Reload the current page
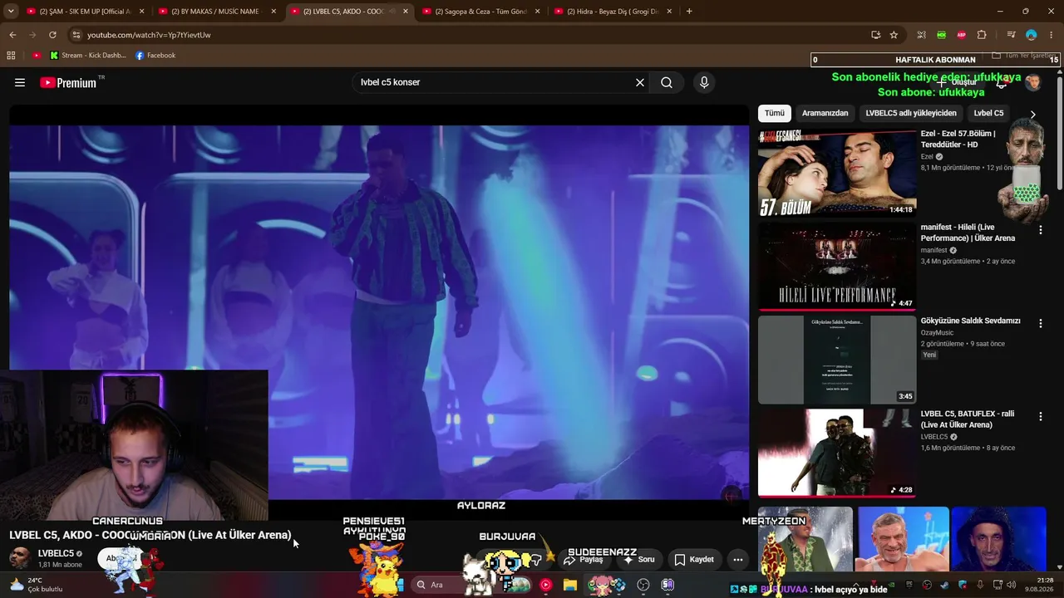 coord(52,35)
